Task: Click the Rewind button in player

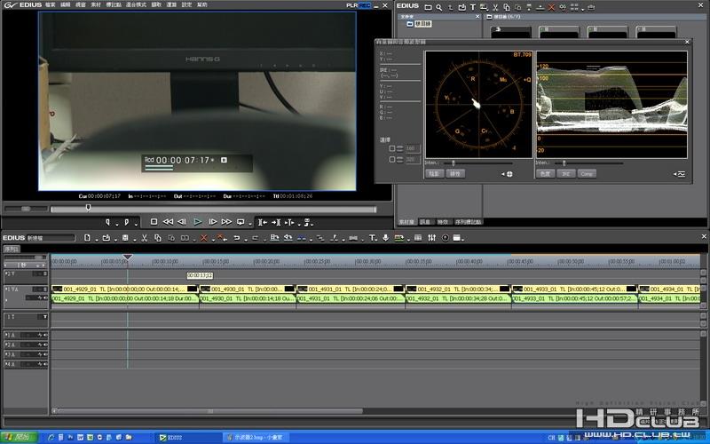Action: tap(168, 222)
